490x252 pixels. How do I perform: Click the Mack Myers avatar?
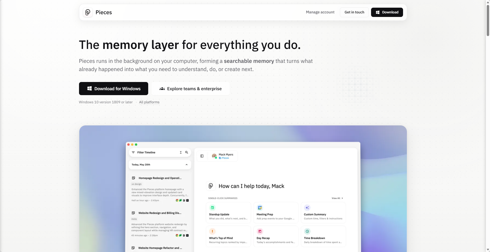[x=214, y=156]
